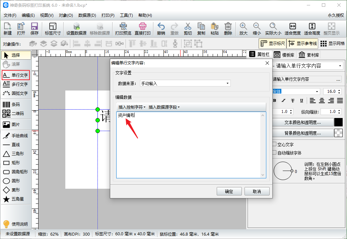This screenshot has height=239, width=347.
Task: Open 打印预览 print preview
Action: point(123,29)
